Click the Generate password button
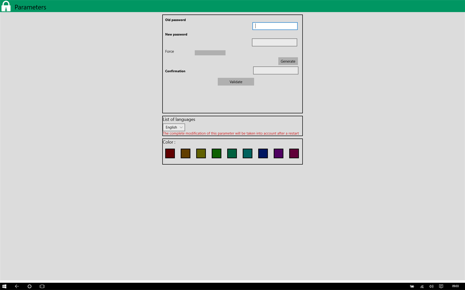Viewport: 465px width, 290px height. [x=288, y=61]
